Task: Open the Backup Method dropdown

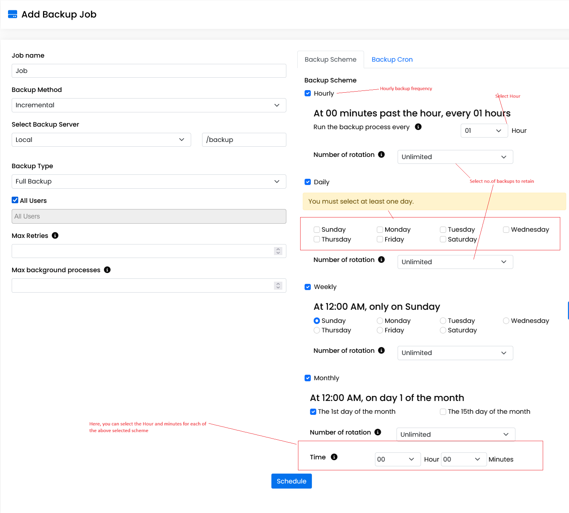Action: point(149,105)
